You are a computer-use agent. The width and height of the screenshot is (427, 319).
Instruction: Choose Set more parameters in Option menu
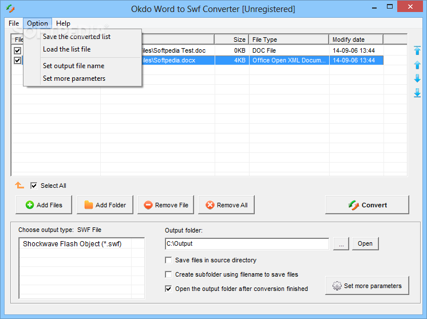coord(74,78)
